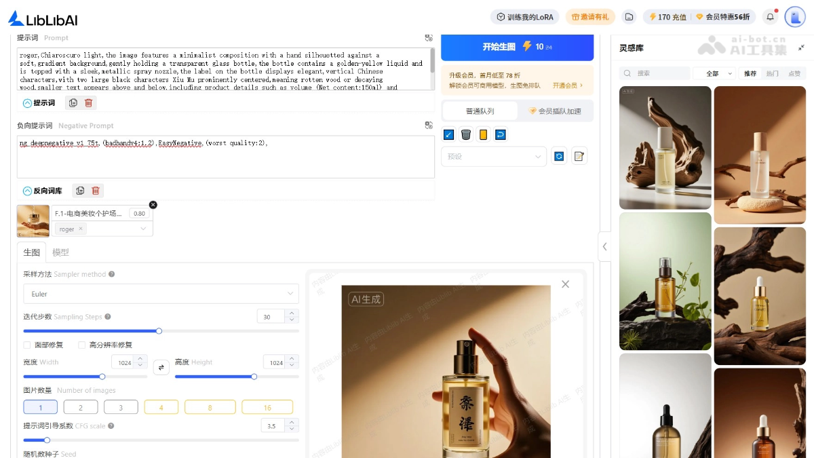Copy the prompt using the clipboard icon
Screen dimensions: 814x458
pos(73,103)
